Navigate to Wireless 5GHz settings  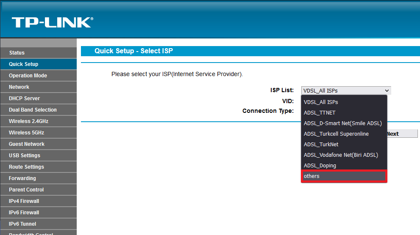click(x=39, y=133)
